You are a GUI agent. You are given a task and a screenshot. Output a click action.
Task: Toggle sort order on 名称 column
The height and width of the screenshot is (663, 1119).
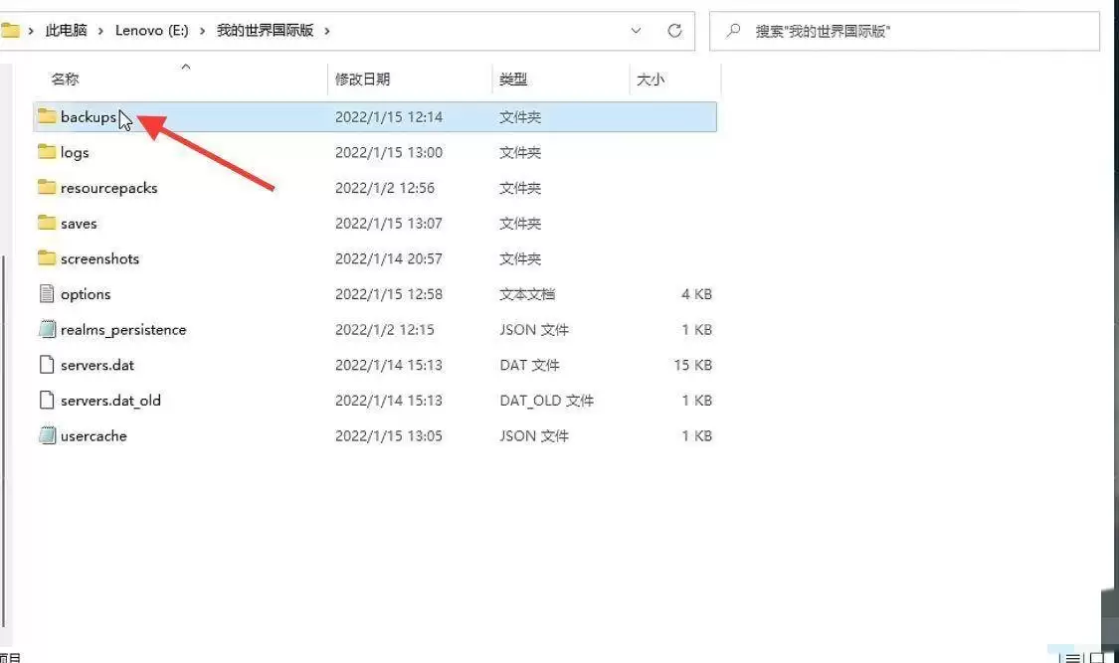tap(65, 79)
